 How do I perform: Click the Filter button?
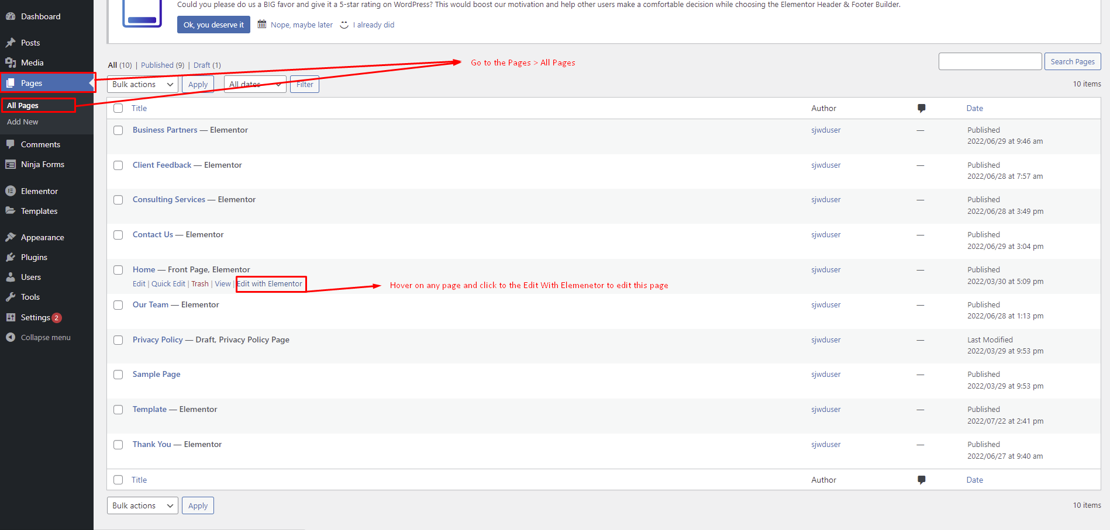tap(305, 84)
